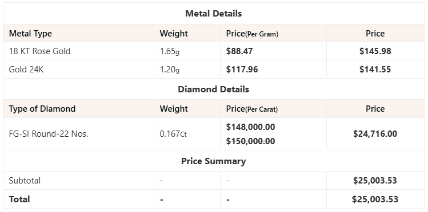Select the Subtotal row label
This screenshot has height=212, width=428.
(25, 181)
